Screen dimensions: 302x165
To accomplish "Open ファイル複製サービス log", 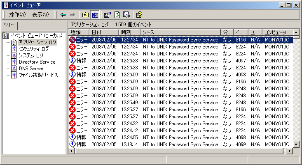I will (38, 75).
